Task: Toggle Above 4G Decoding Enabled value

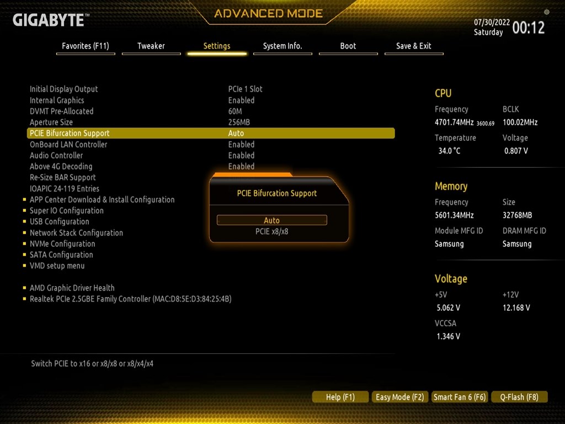Action: point(241,166)
